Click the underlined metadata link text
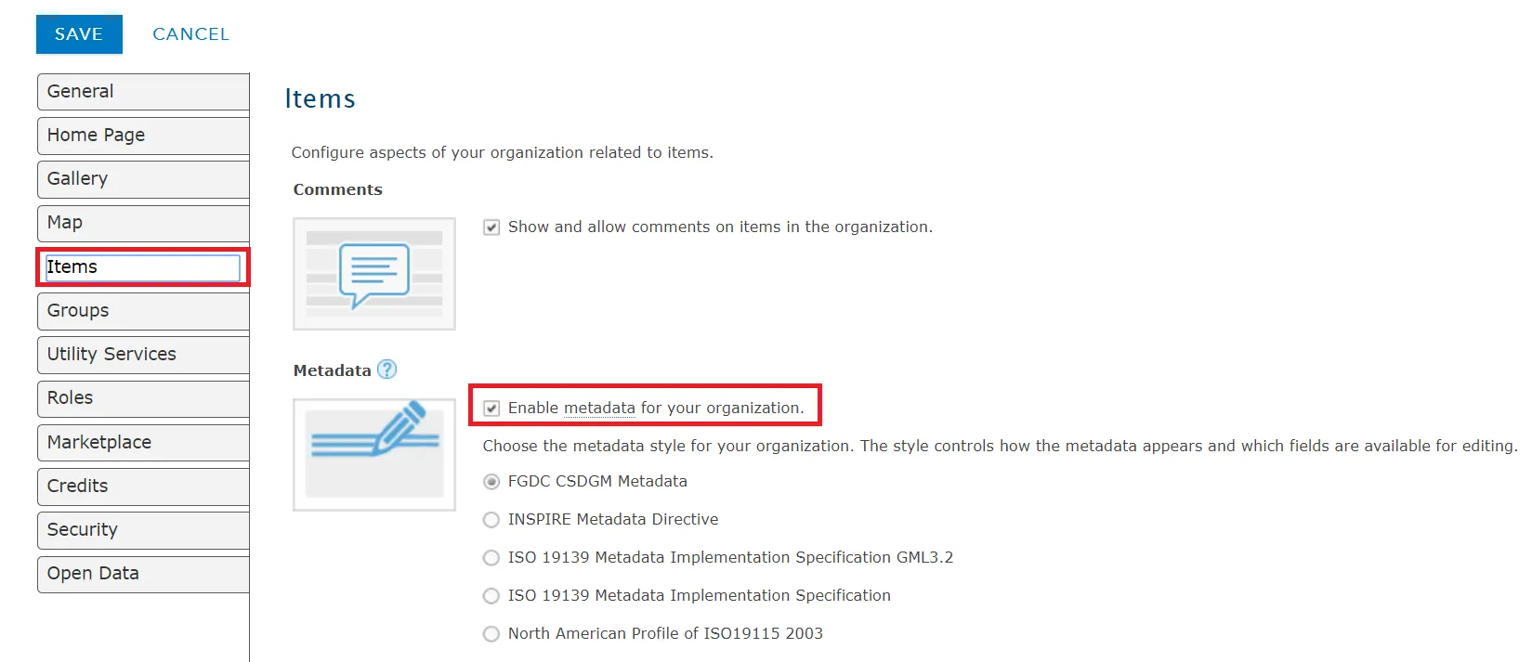Viewport: 1532px width, 662px height. 599,409
